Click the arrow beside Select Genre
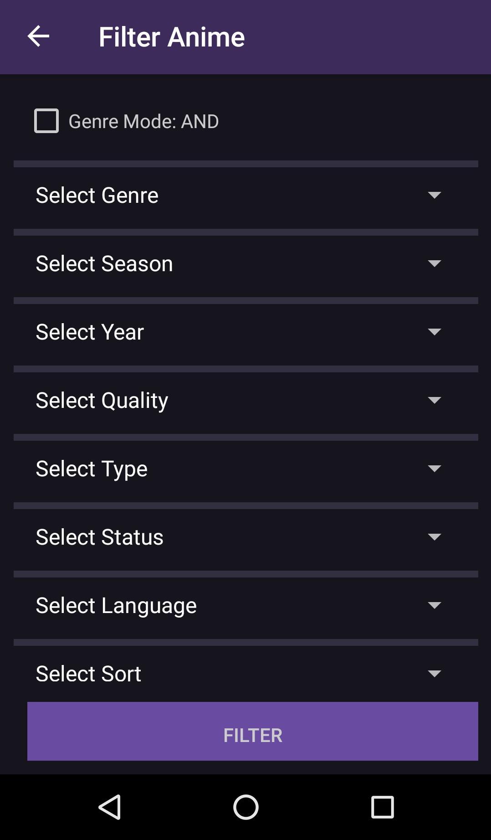 [x=435, y=195]
